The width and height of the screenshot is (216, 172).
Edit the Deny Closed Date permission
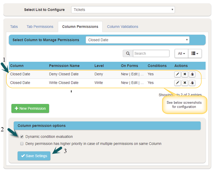[177, 74]
